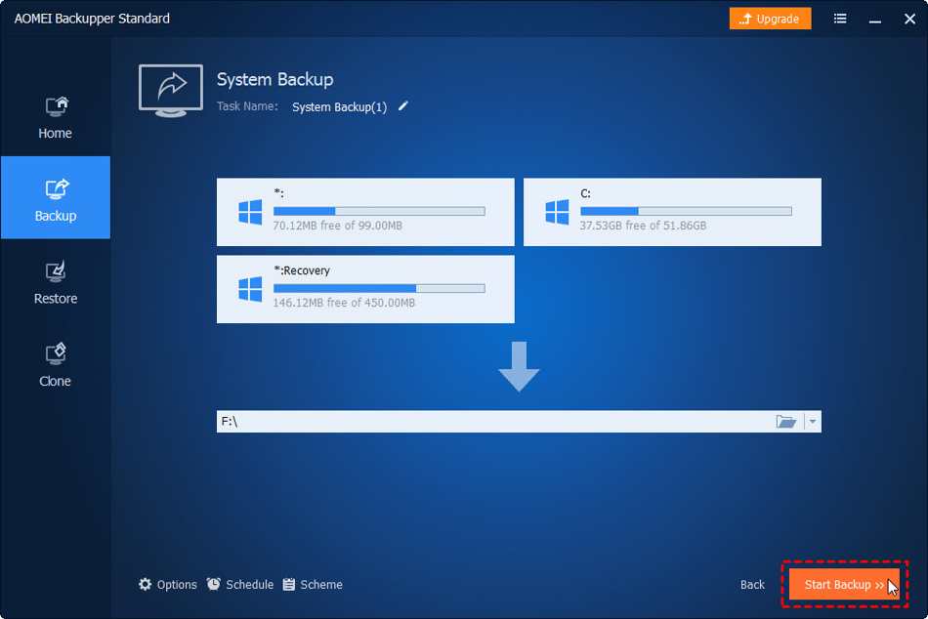This screenshot has width=928, height=619.
Task: Click the Upgrade button
Action: (770, 18)
